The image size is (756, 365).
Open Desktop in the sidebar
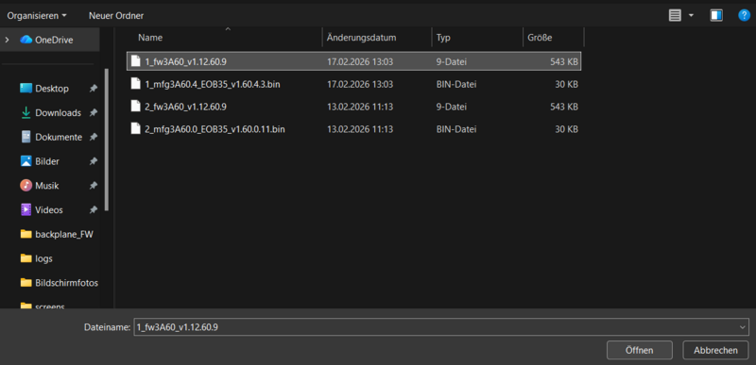[x=52, y=89]
